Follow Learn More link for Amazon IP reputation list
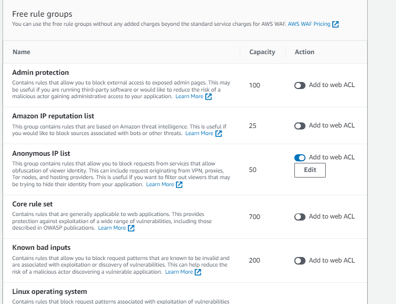Image resolution: width=396 pixels, height=304 pixels. 199,134
